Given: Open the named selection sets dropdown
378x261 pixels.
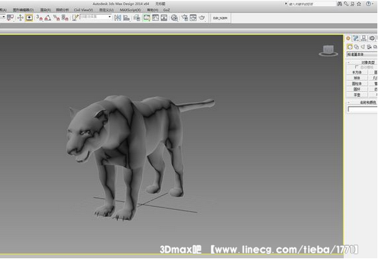Looking at the screenshot, I should [96, 16].
